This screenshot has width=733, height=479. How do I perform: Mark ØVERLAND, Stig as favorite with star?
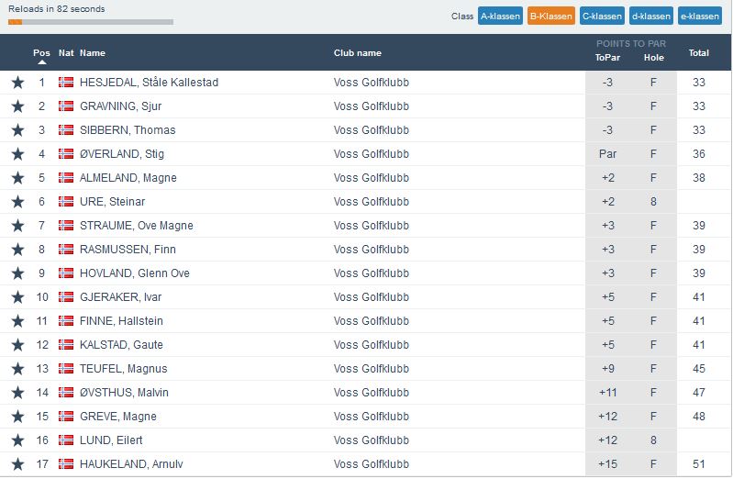(x=17, y=154)
